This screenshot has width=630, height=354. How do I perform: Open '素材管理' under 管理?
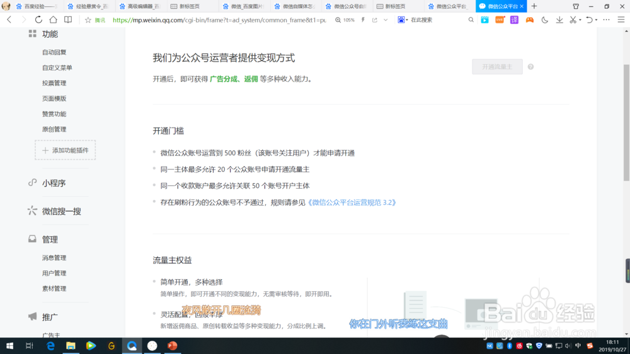click(x=54, y=289)
